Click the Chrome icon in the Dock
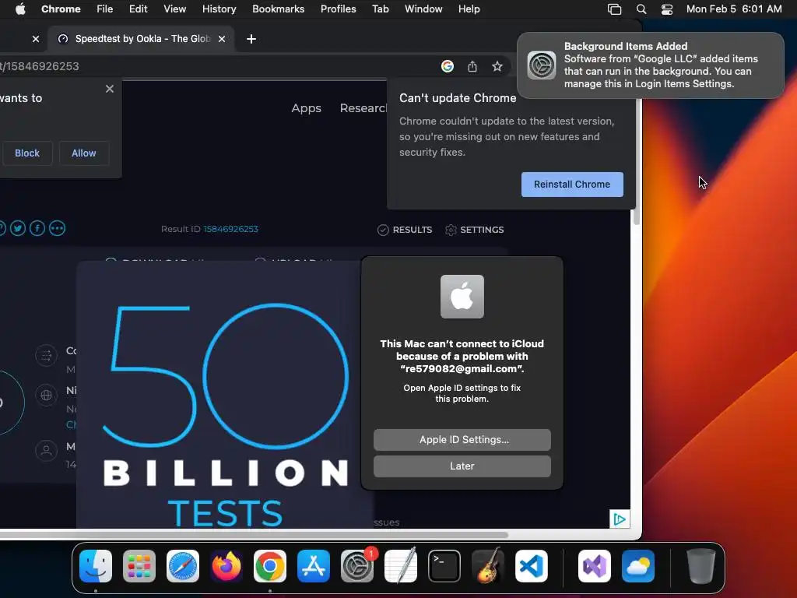The image size is (797, 598). pyautogui.click(x=270, y=566)
